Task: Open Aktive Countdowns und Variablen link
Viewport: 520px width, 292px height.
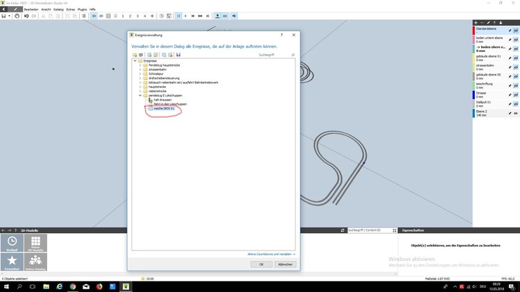Action: pos(271,254)
